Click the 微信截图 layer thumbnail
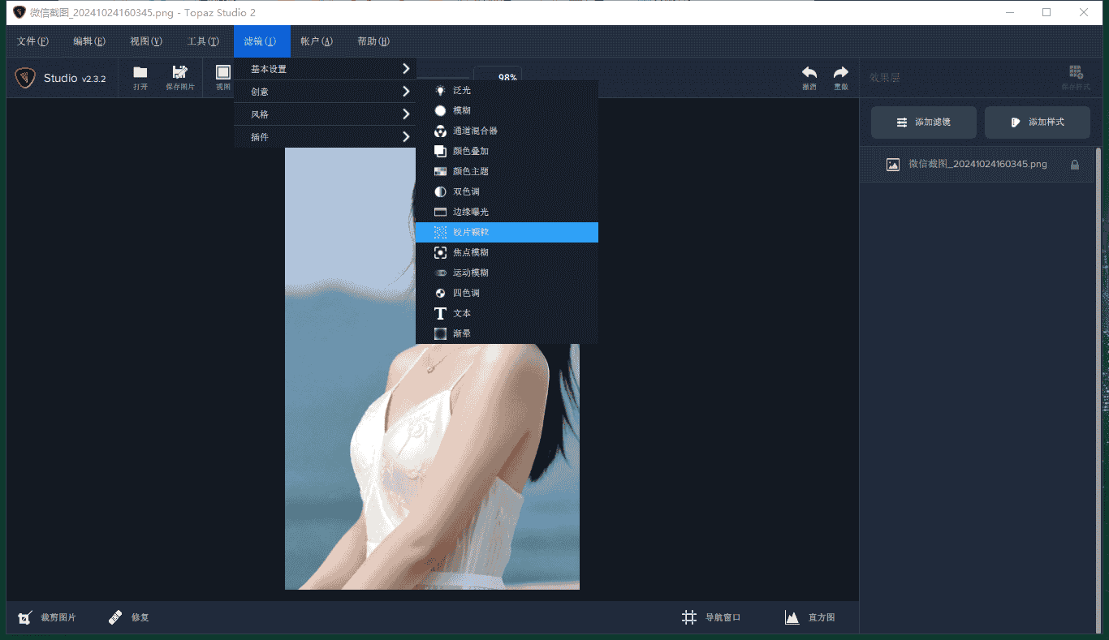 pyautogui.click(x=893, y=164)
